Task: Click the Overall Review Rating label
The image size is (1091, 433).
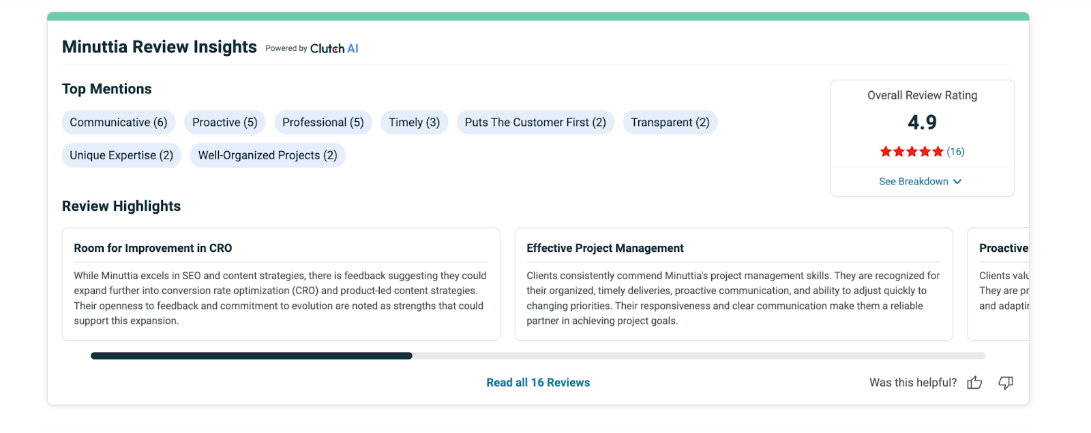Action: point(922,95)
